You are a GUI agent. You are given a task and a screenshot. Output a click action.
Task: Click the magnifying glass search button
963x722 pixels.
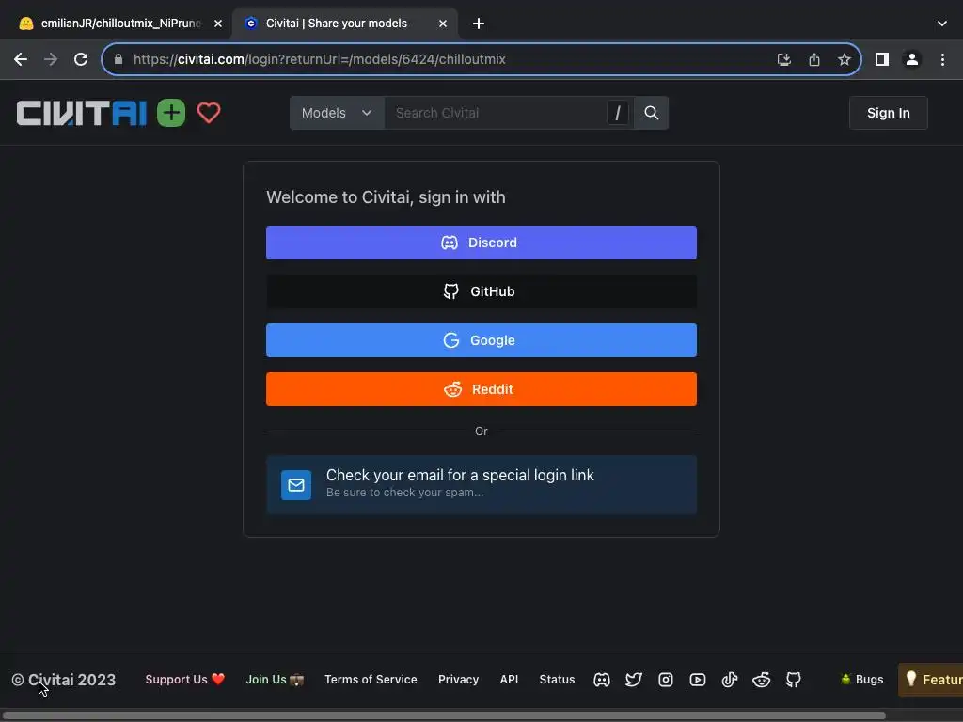651,113
